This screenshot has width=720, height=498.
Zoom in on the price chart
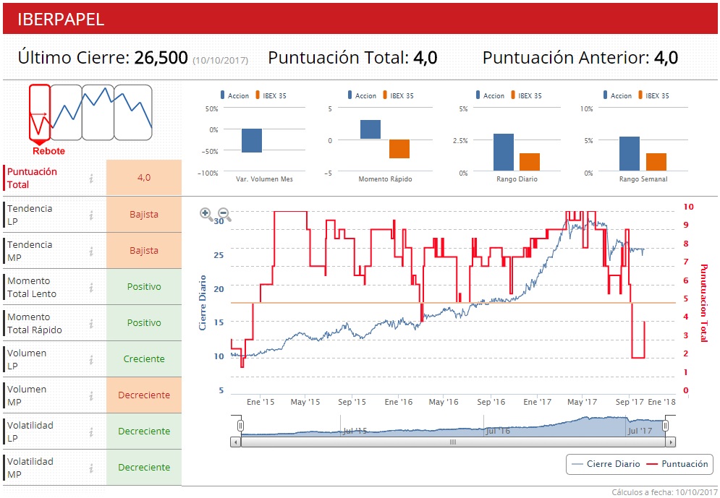click(206, 213)
